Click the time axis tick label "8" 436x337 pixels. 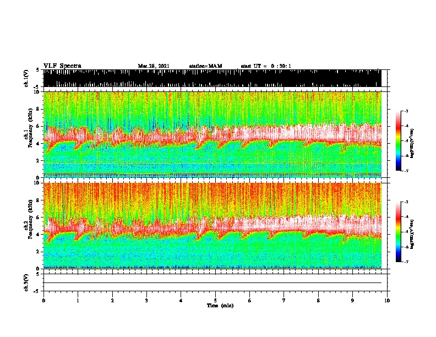click(318, 301)
